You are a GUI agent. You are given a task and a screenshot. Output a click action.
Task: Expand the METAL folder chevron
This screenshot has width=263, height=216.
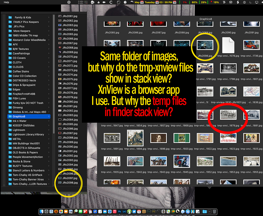[x=49, y=139]
